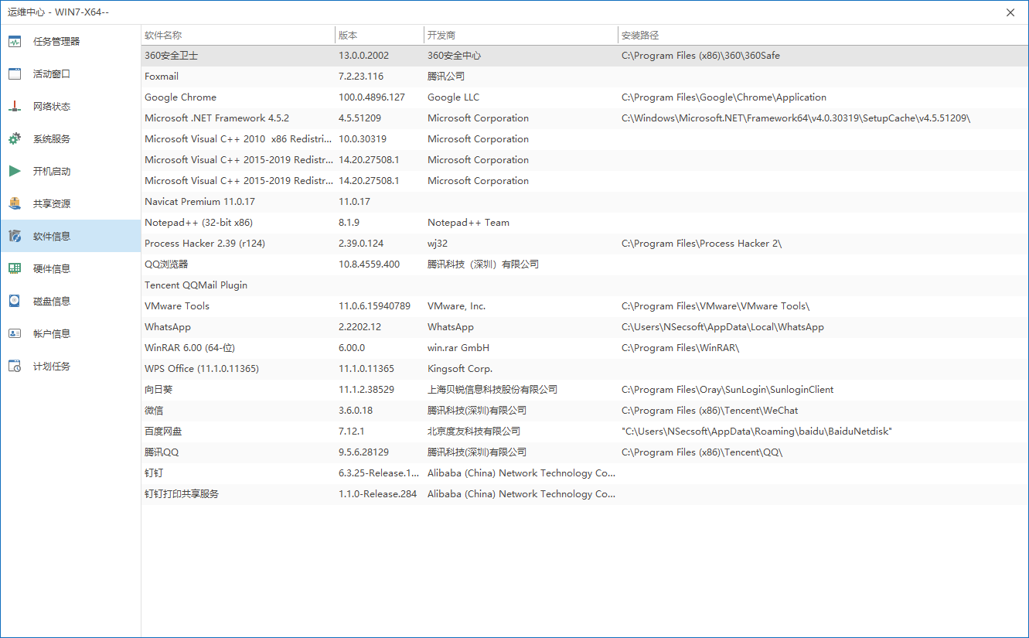Open the 开机启动 label
The width and height of the screenshot is (1029, 638).
pos(51,172)
